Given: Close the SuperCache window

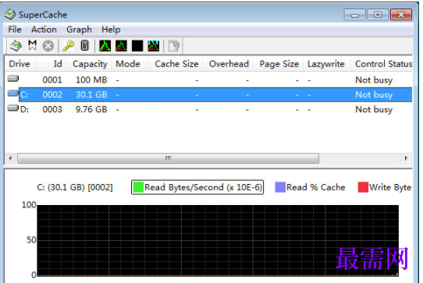Looking at the screenshot, I should tap(401, 15).
